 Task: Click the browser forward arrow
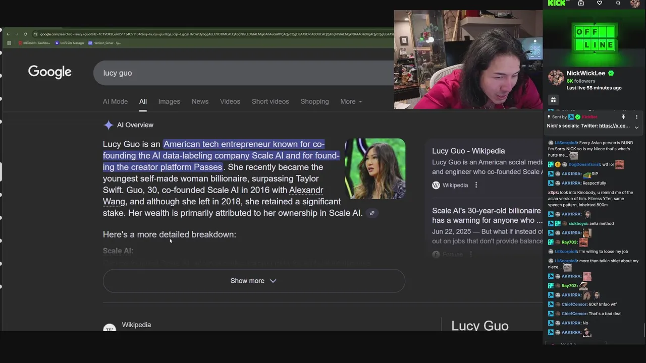click(16, 34)
